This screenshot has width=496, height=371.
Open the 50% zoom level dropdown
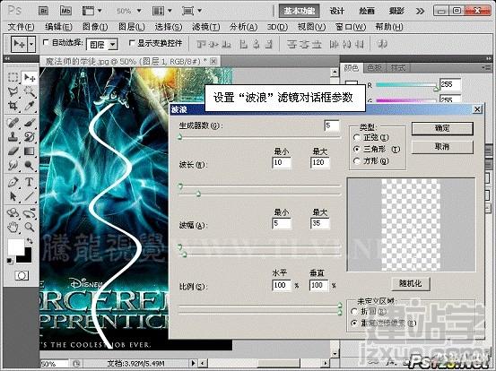(x=129, y=11)
